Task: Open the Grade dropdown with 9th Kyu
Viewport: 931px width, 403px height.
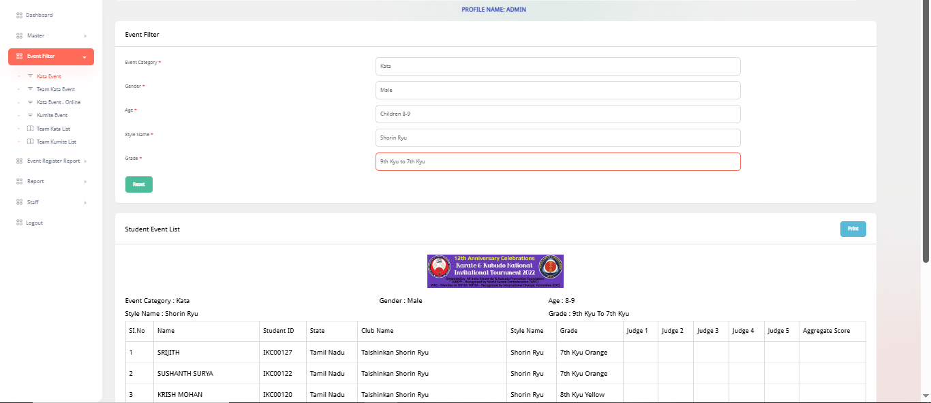Action: (x=558, y=162)
